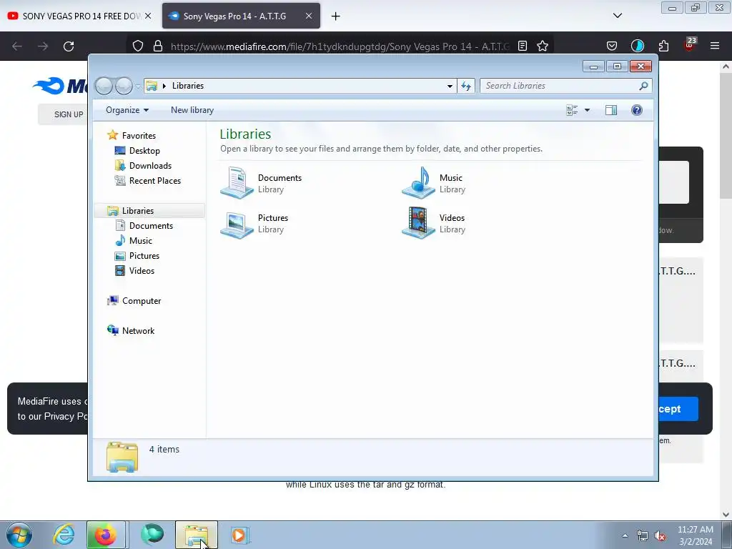732x549 pixels.
Task: Refresh the Libraries address bar
Action: (466, 86)
